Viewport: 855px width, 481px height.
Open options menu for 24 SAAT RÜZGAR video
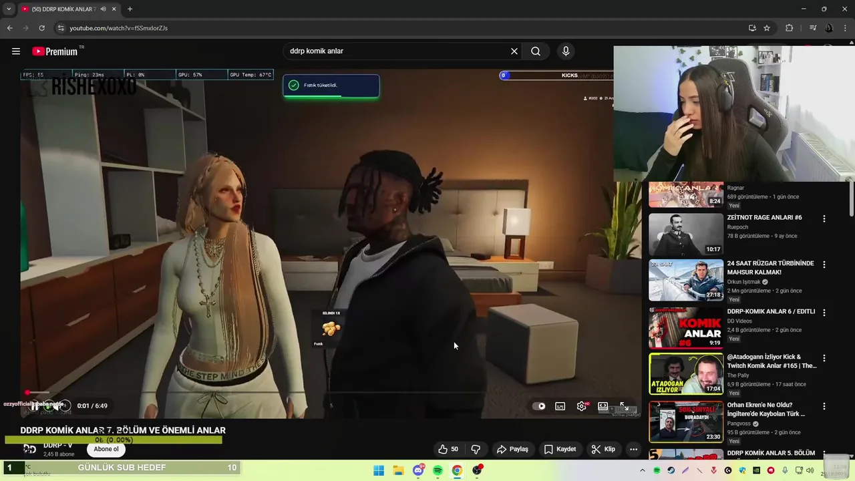(824, 265)
